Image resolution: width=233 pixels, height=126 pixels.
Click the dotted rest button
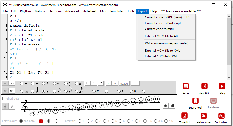(12, 84)
